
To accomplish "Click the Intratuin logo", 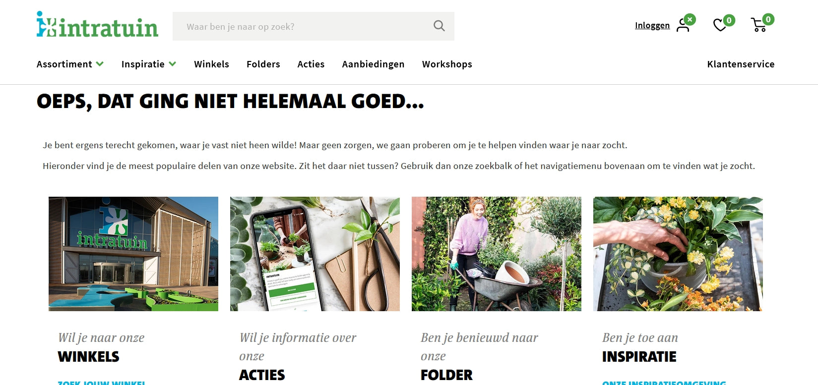I will pos(97,25).
